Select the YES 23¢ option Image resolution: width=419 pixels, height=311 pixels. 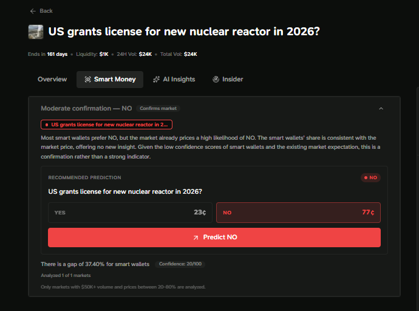(x=130, y=213)
